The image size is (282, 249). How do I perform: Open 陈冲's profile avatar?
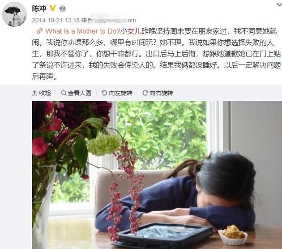[x=14, y=15]
